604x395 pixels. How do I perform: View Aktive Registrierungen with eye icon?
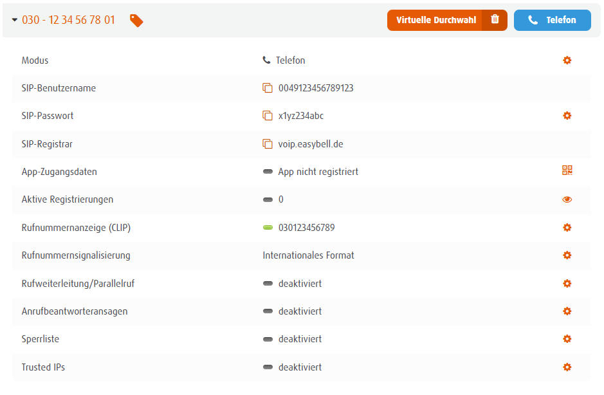tap(567, 199)
